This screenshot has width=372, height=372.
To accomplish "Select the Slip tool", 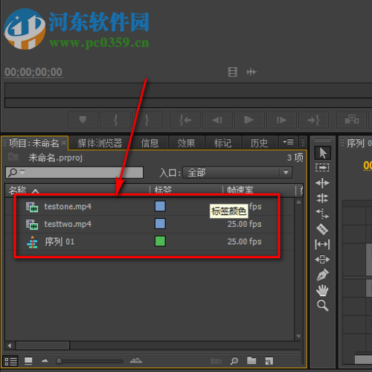I will [x=322, y=244].
